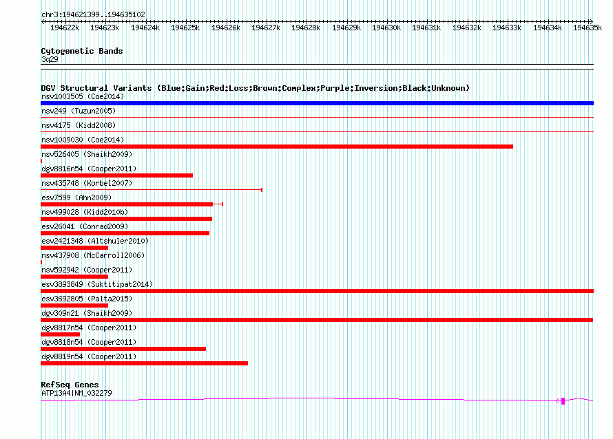Select the dgv8818n54 (Cooper2011) label

[89, 342]
